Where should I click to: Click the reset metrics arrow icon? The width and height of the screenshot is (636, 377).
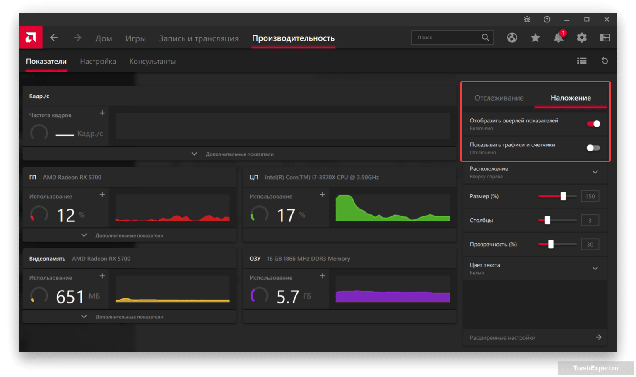click(x=605, y=61)
